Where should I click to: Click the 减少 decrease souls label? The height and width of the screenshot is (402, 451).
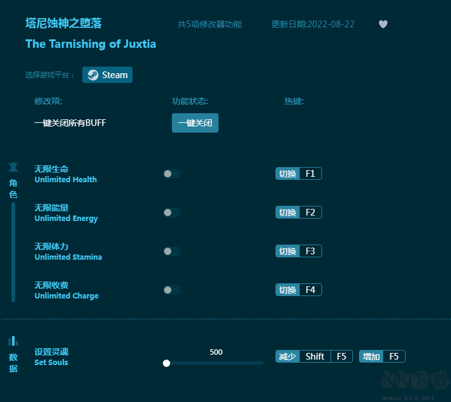[x=288, y=357]
